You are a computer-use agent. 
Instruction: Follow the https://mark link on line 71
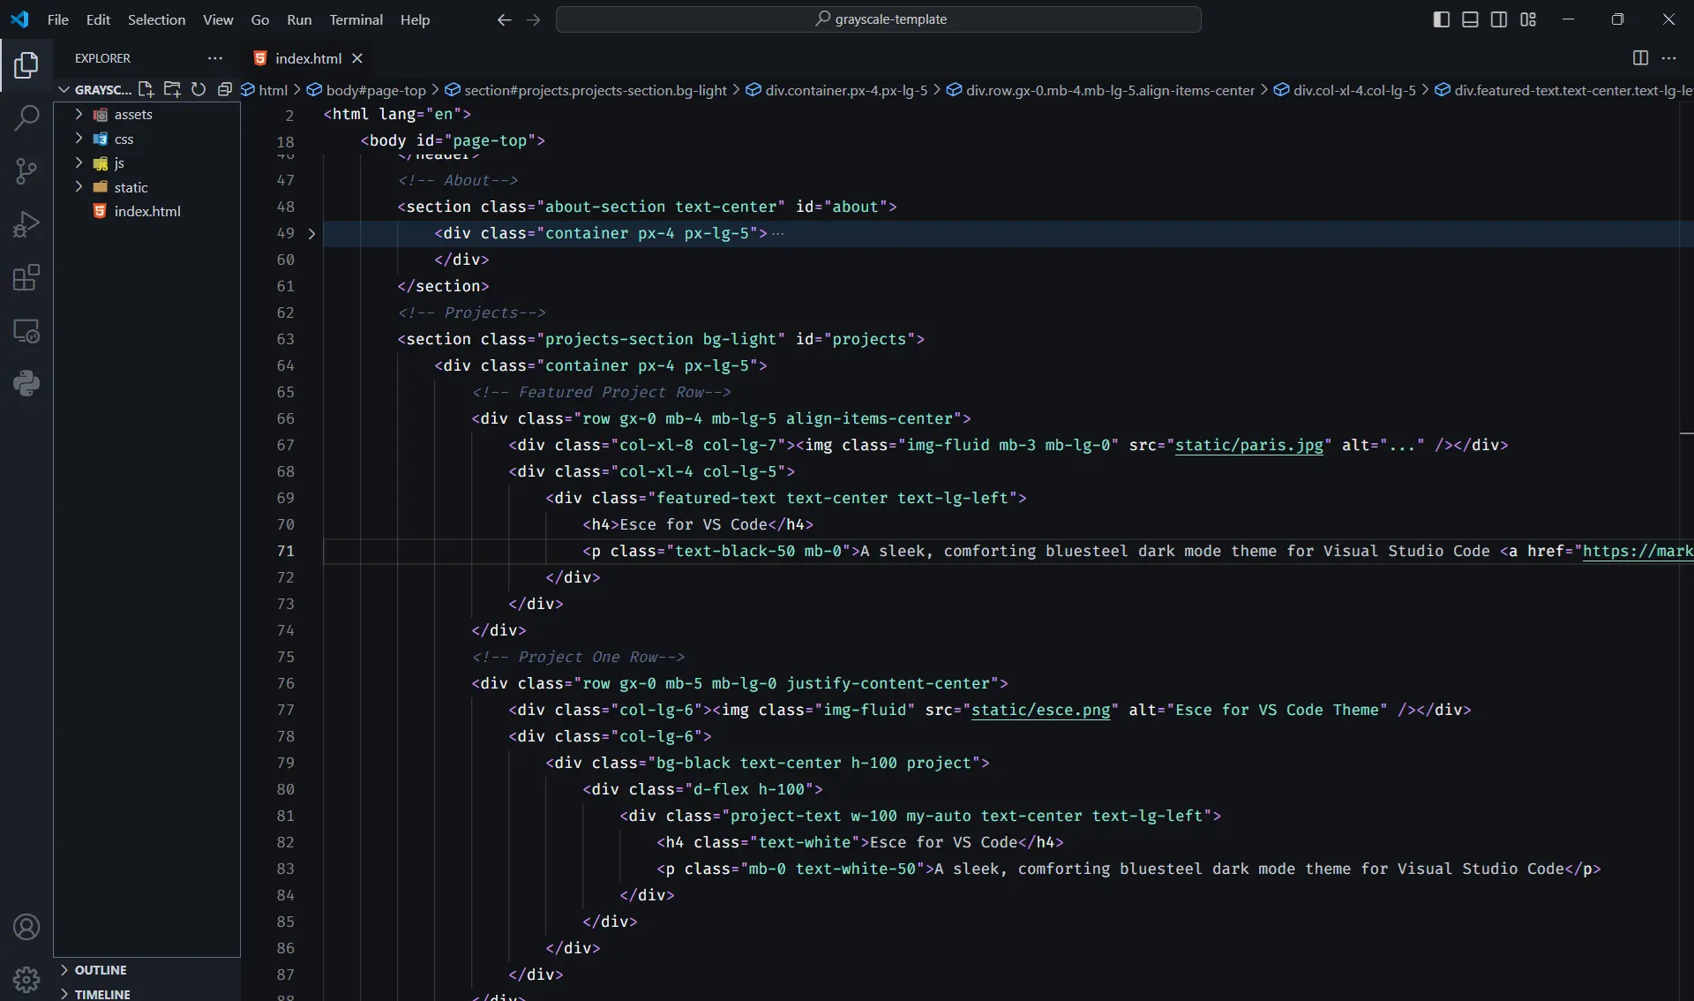coord(1638,551)
